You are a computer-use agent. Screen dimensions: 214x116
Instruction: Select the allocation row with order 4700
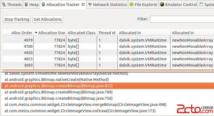(108, 46)
